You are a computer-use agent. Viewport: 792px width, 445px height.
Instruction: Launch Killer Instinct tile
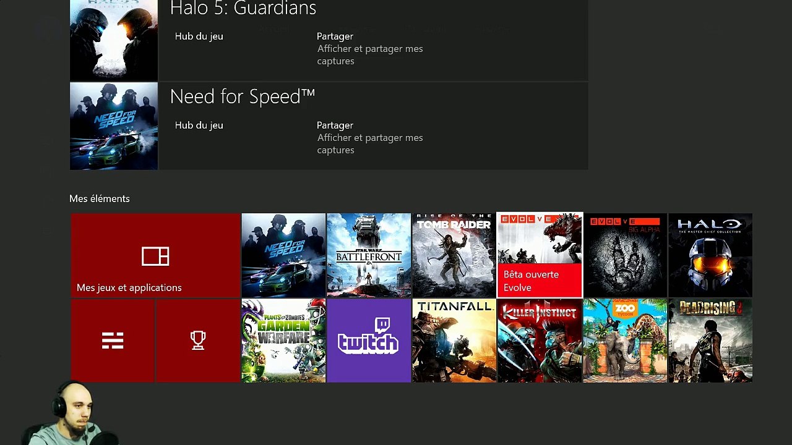click(540, 341)
